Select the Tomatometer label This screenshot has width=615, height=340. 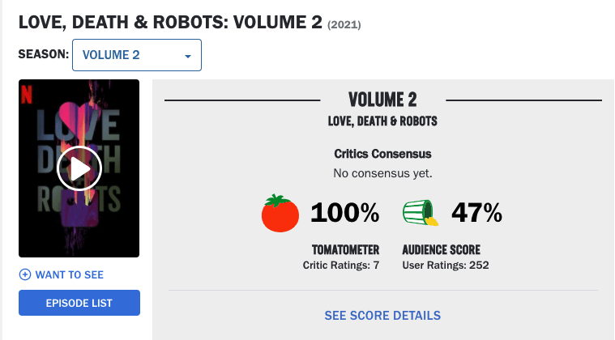(345, 250)
